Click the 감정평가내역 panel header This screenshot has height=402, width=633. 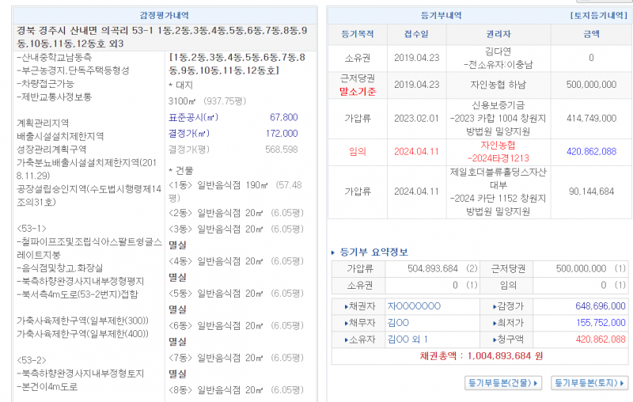click(164, 15)
